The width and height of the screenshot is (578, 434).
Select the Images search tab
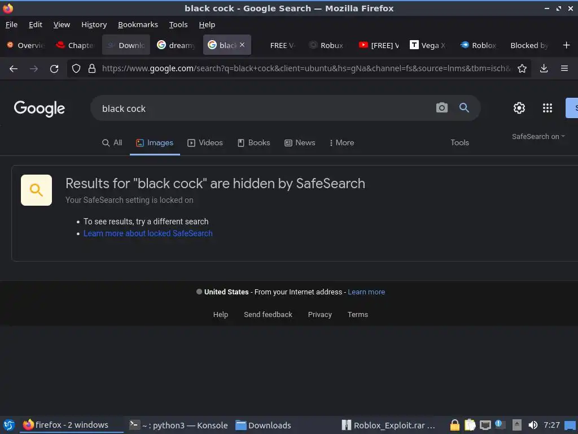155,142
